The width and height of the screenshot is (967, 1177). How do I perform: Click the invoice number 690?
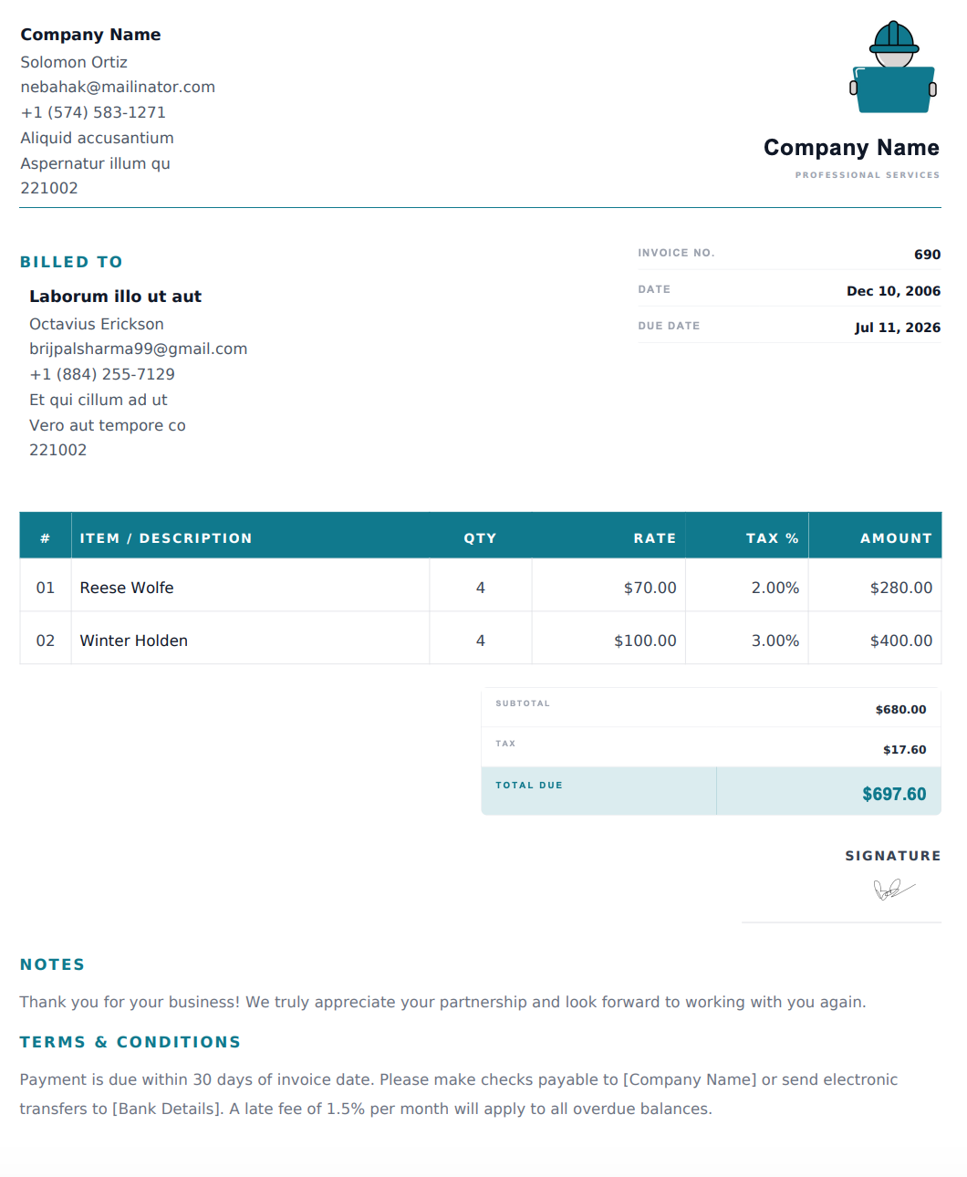click(927, 255)
